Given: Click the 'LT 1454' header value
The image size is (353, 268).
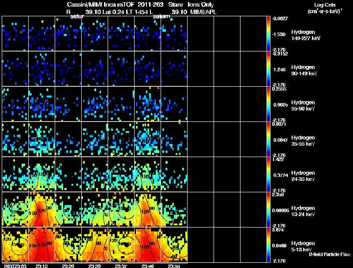Looking at the screenshot, I should click(x=137, y=12).
